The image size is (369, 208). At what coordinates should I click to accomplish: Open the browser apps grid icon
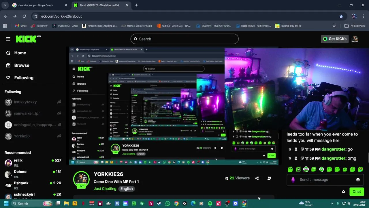pyautogui.click(x=5, y=26)
